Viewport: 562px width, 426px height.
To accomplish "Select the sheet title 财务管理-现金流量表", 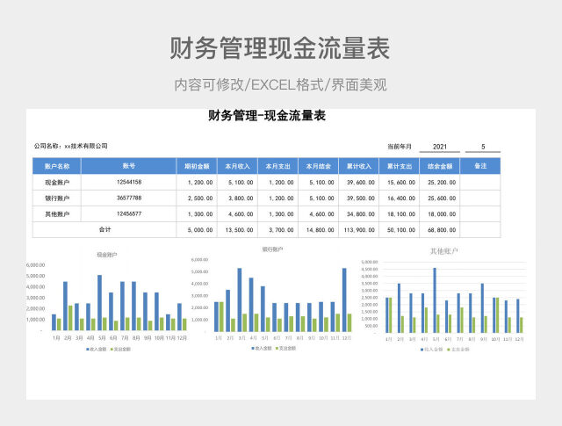I will tap(267, 116).
